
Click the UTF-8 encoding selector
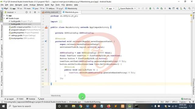tap(175, 102)
